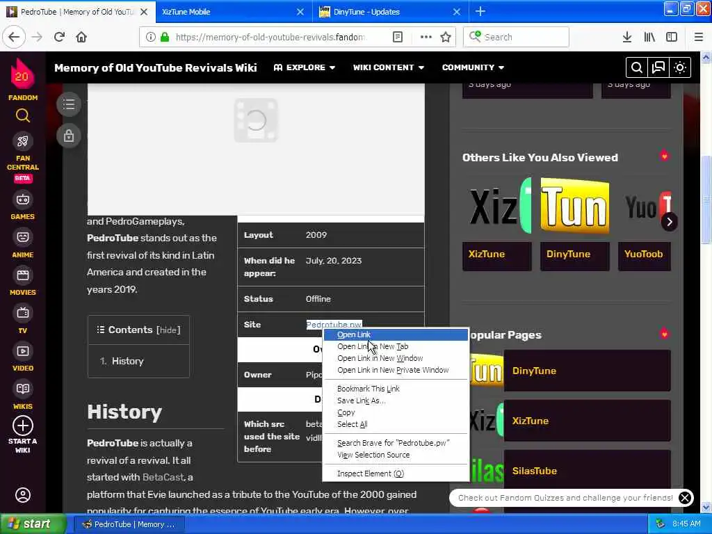Open the wiki Discuss speech-bubble icon
Viewport: 712px width, 534px height.
tap(658, 67)
